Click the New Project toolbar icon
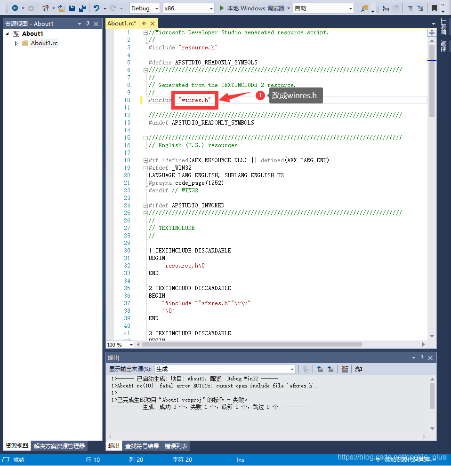The height and width of the screenshot is (466, 451). coord(45,8)
